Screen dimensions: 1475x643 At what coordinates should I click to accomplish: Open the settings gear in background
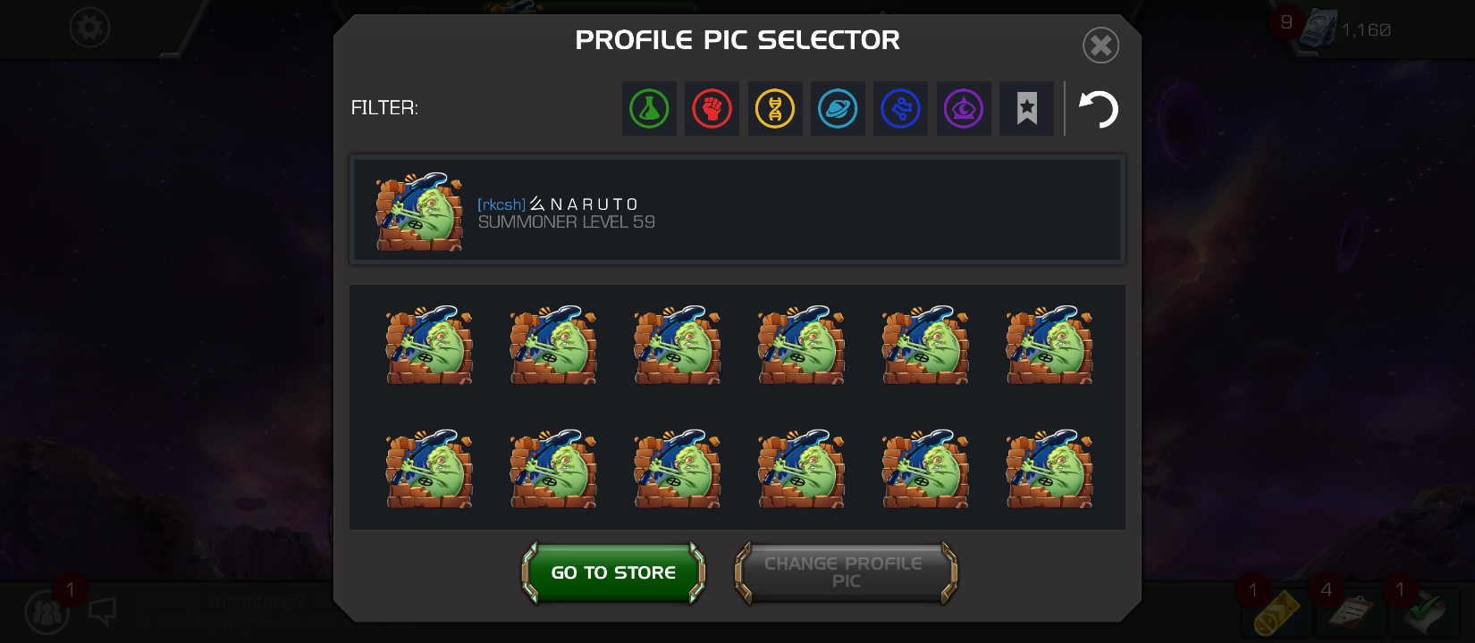click(x=89, y=29)
